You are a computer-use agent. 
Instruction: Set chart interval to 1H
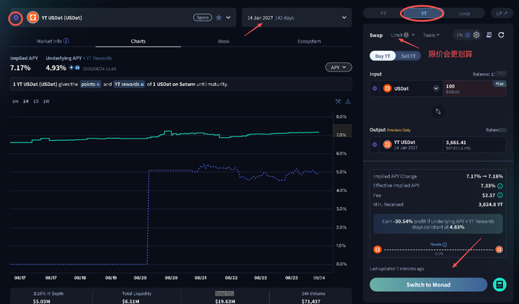25,101
